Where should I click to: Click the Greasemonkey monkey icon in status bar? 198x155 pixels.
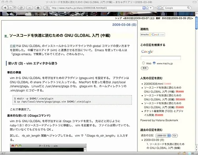[x=184, y=153]
